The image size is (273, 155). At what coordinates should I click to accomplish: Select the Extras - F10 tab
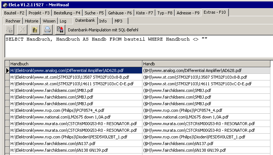coord(215,12)
